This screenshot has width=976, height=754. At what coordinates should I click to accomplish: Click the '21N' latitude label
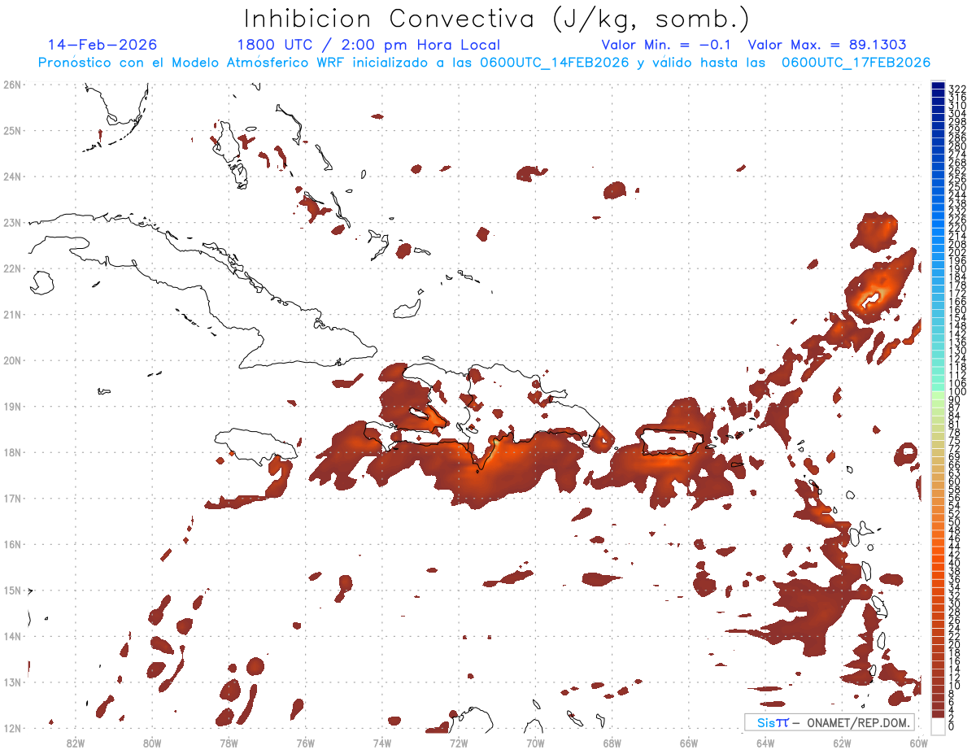point(12,314)
